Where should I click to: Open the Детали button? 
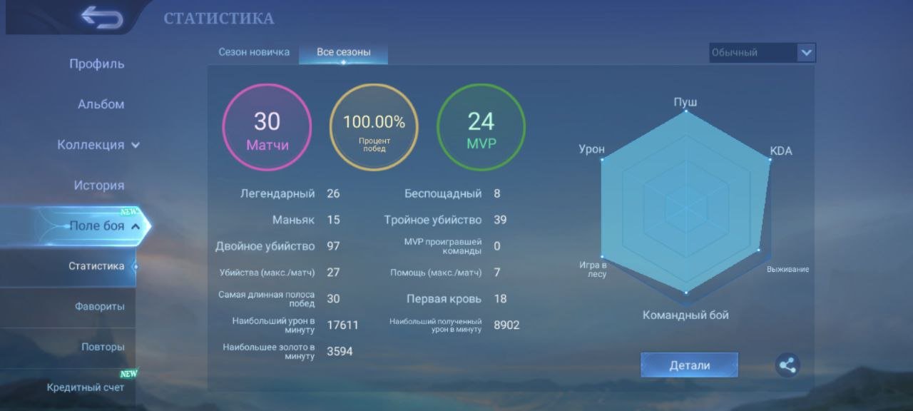tap(689, 365)
